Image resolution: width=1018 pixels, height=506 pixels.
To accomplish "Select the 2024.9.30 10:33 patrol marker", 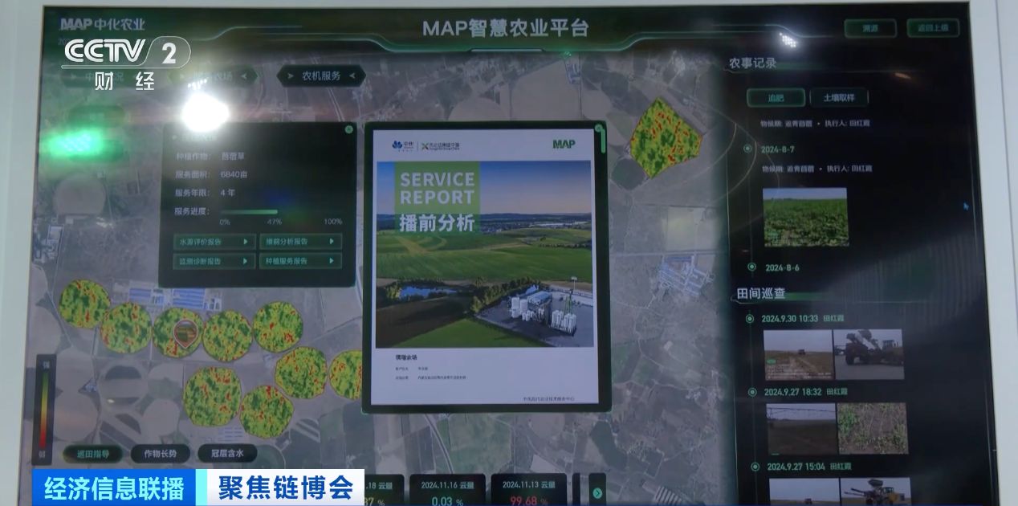I will 751,318.
